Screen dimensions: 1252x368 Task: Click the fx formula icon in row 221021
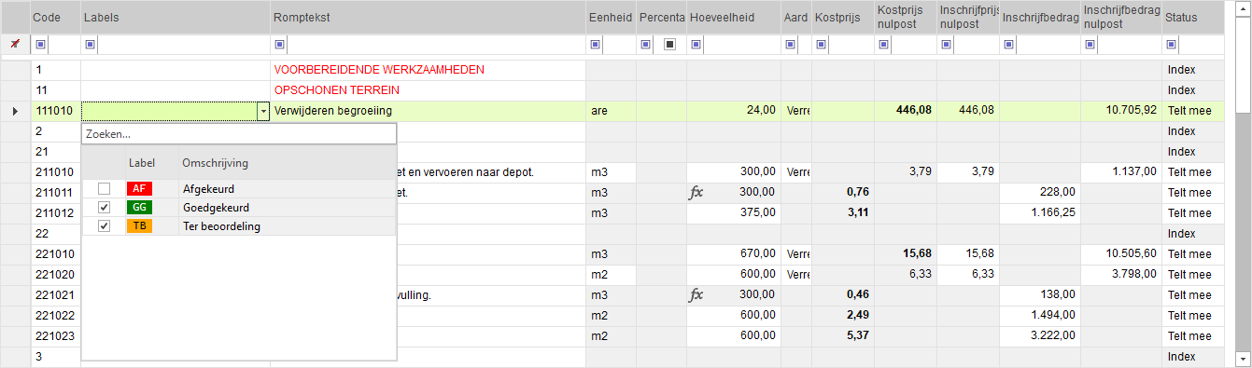point(696,295)
